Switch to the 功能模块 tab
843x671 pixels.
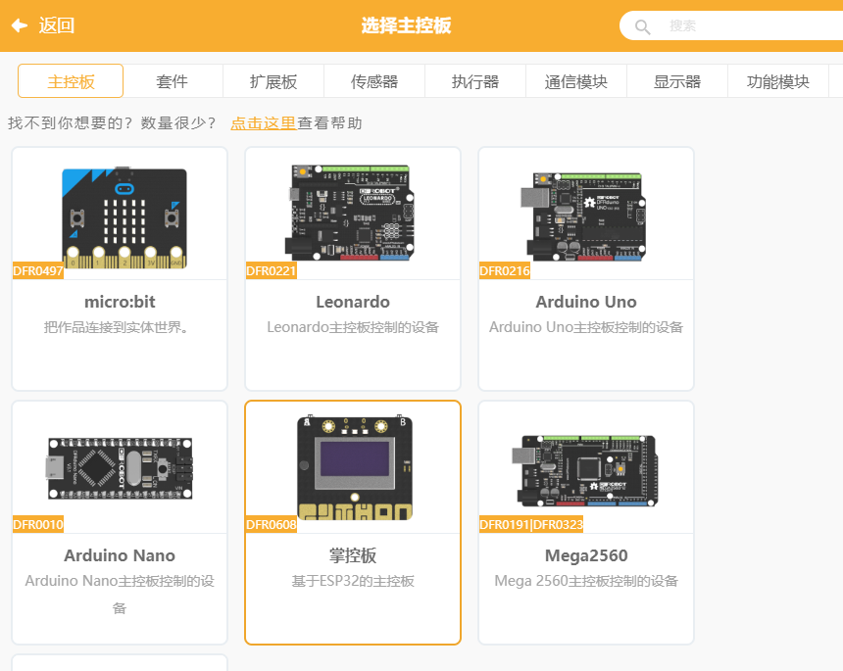click(x=778, y=81)
